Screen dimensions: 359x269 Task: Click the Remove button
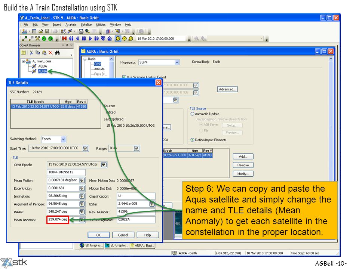[x=243, y=165]
